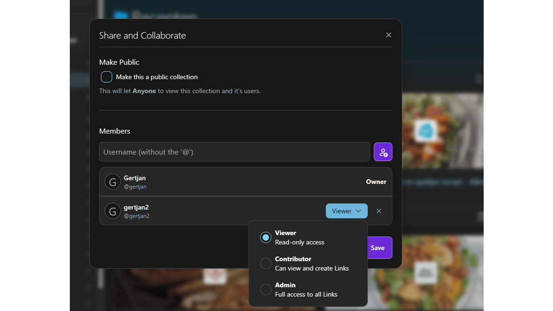Image resolution: width=553 pixels, height=311 pixels.
Task: Click the Save button
Action: pos(379,248)
